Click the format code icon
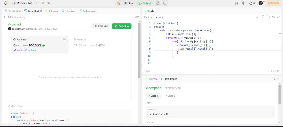The width and height of the screenshot is (283, 127). point(258,17)
